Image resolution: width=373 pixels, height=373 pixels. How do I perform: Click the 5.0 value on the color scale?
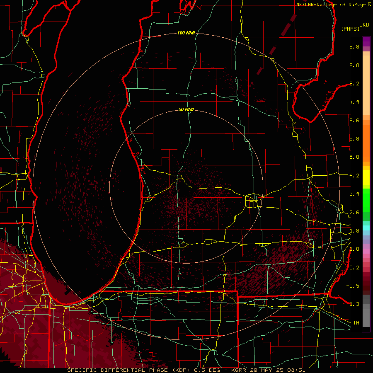[x=354, y=157]
